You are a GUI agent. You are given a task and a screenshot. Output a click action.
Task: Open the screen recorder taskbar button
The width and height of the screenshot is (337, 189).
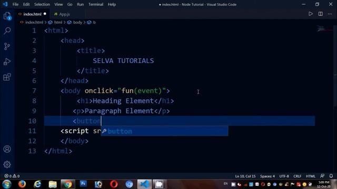159,184
